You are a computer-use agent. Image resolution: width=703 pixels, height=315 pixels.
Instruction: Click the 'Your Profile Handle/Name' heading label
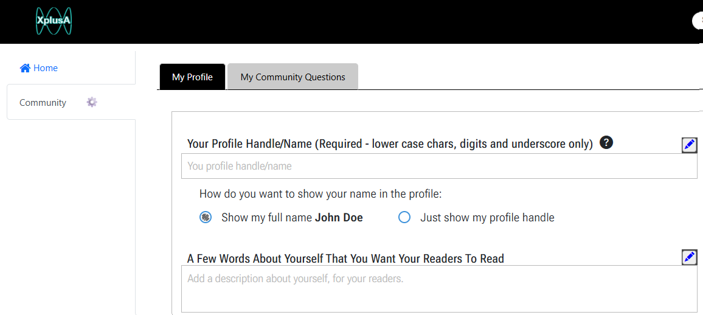coord(389,144)
